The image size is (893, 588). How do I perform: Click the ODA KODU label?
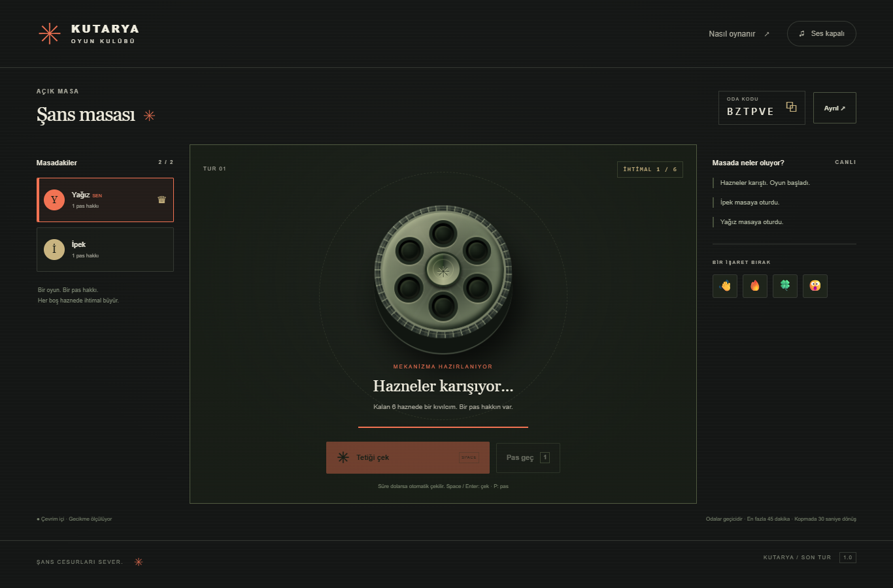pyautogui.click(x=743, y=99)
